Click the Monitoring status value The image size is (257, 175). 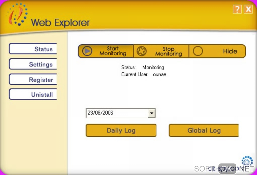(x=153, y=67)
